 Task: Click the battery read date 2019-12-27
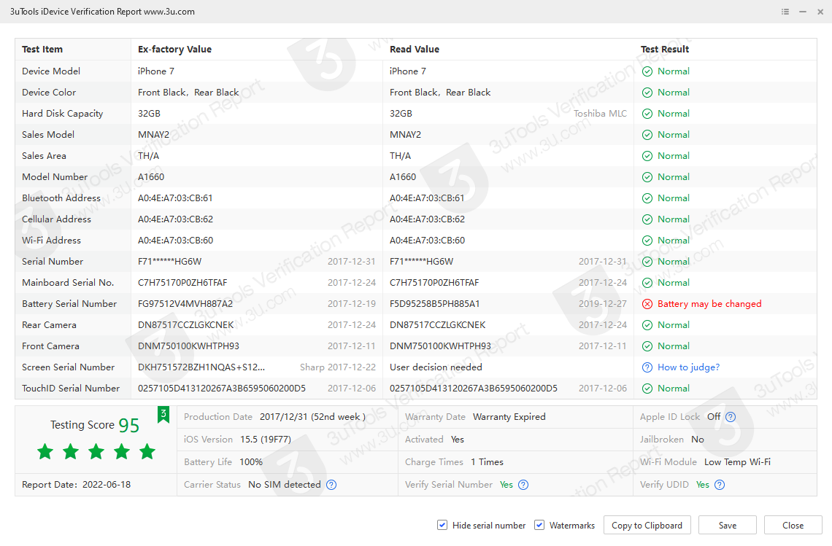click(x=602, y=304)
